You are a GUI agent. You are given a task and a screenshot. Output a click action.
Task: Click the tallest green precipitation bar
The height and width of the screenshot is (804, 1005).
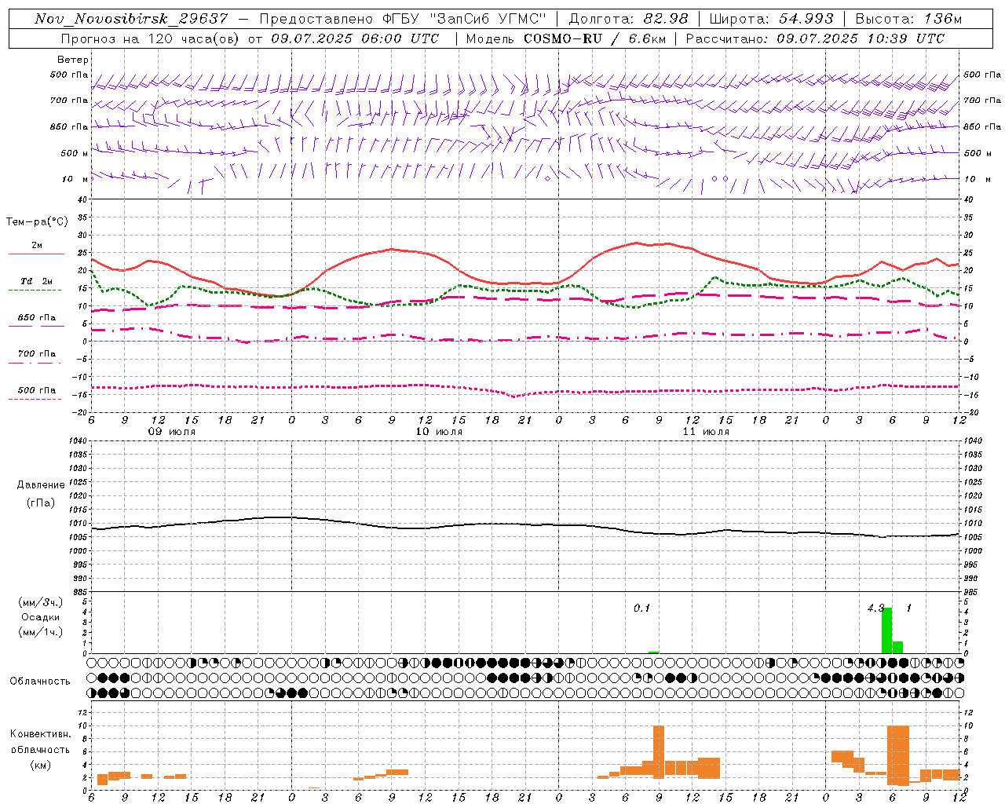886,630
